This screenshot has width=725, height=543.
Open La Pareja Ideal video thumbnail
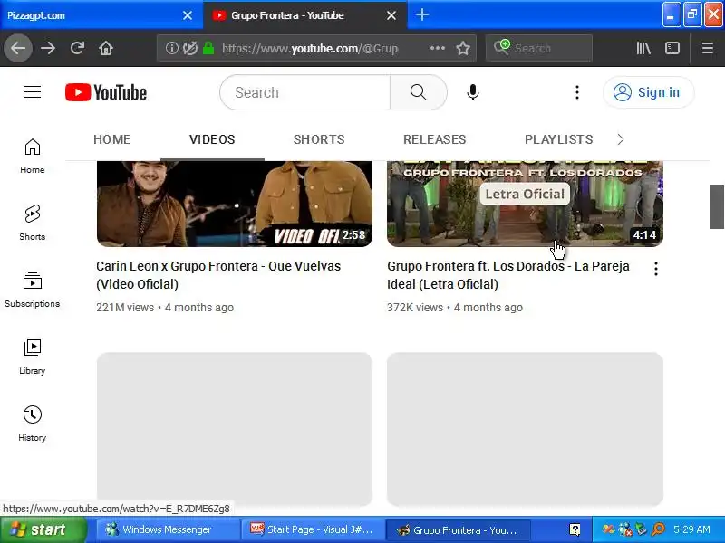(x=525, y=204)
